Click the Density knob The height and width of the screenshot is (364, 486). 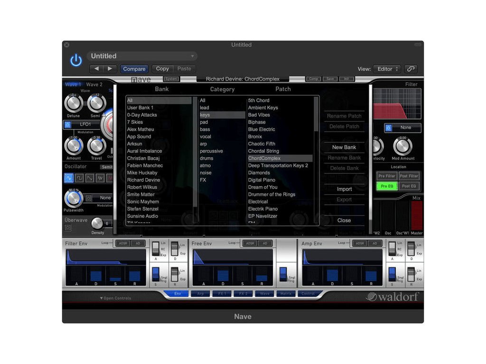point(97,223)
